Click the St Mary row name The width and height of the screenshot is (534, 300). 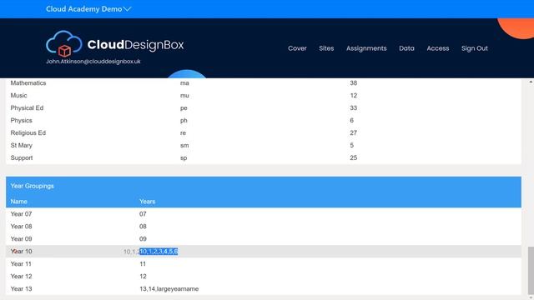[x=21, y=146]
